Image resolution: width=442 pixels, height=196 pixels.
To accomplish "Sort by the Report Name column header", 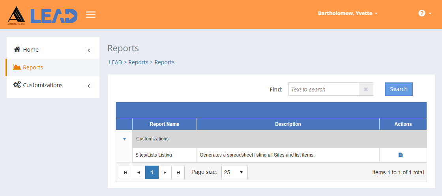I will 164,124.
